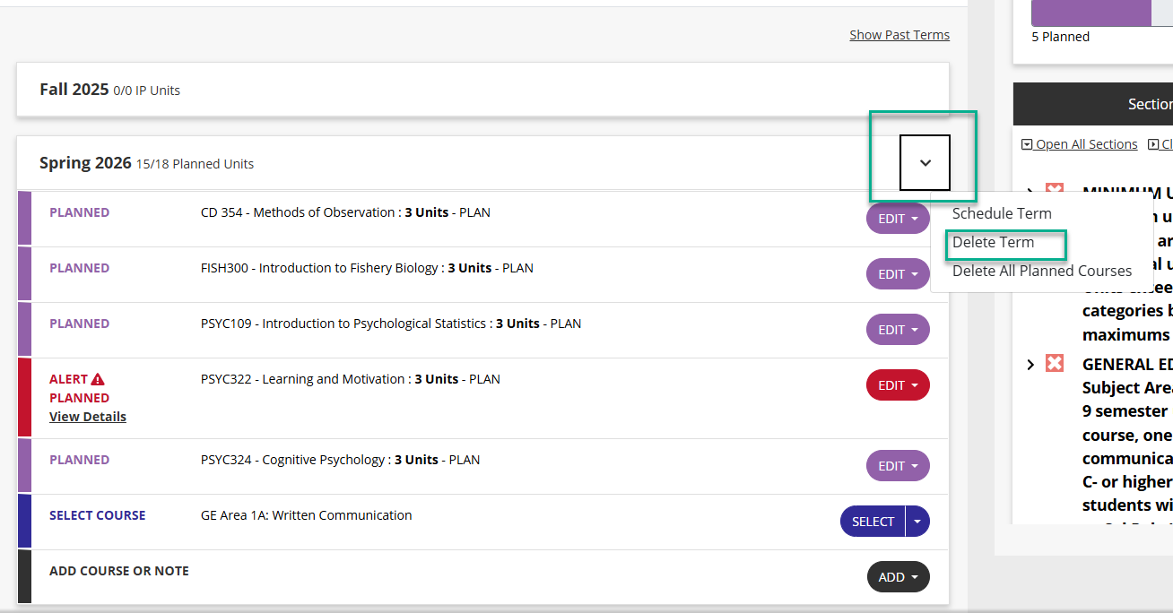The width and height of the screenshot is (1173, 613).
Task: Click red X icon beside General Education
Action: click(x=1055, y=364)
